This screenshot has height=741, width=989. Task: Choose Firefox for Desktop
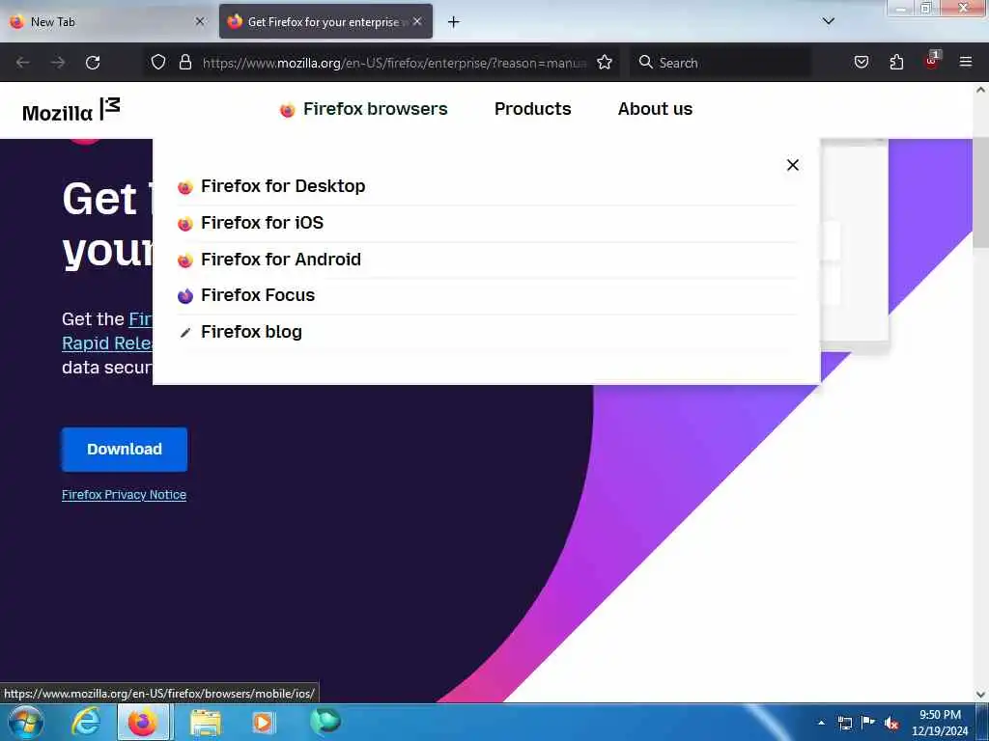283,186
